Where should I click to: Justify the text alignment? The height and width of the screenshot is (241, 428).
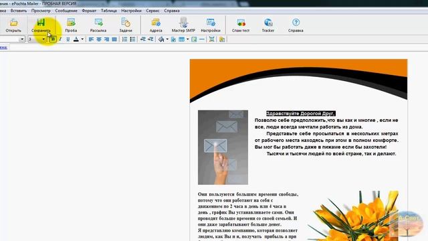pos(114,39)
